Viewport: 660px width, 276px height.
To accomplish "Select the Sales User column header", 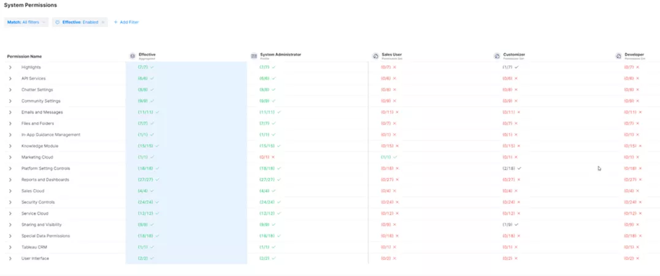I will pos(391,55).
